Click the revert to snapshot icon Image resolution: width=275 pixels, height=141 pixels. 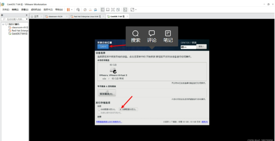(x=90, y=10)
